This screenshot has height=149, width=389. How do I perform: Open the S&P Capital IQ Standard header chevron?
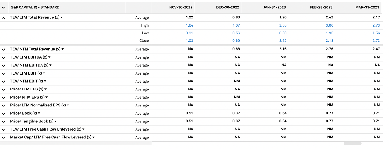(4, 8)
